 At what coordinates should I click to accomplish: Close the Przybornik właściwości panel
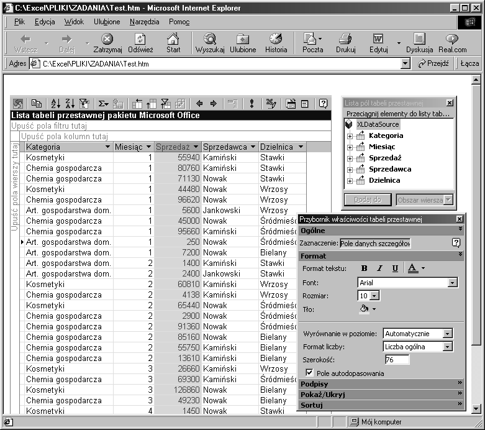[x=460, y=219]
